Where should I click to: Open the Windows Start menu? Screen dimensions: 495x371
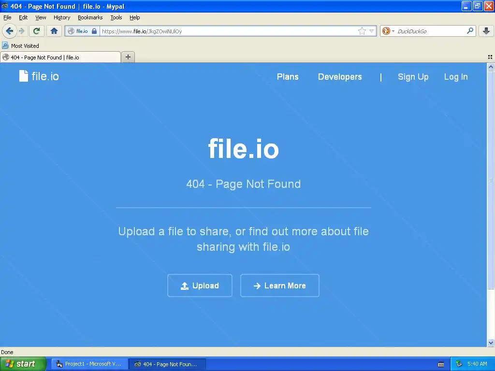[x=23, y=364]
